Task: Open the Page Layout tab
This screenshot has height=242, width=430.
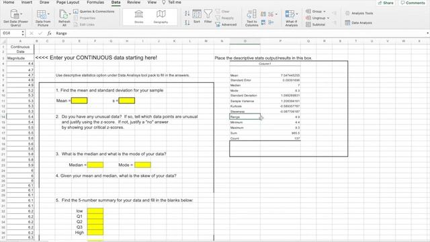Action: (68, 2)
